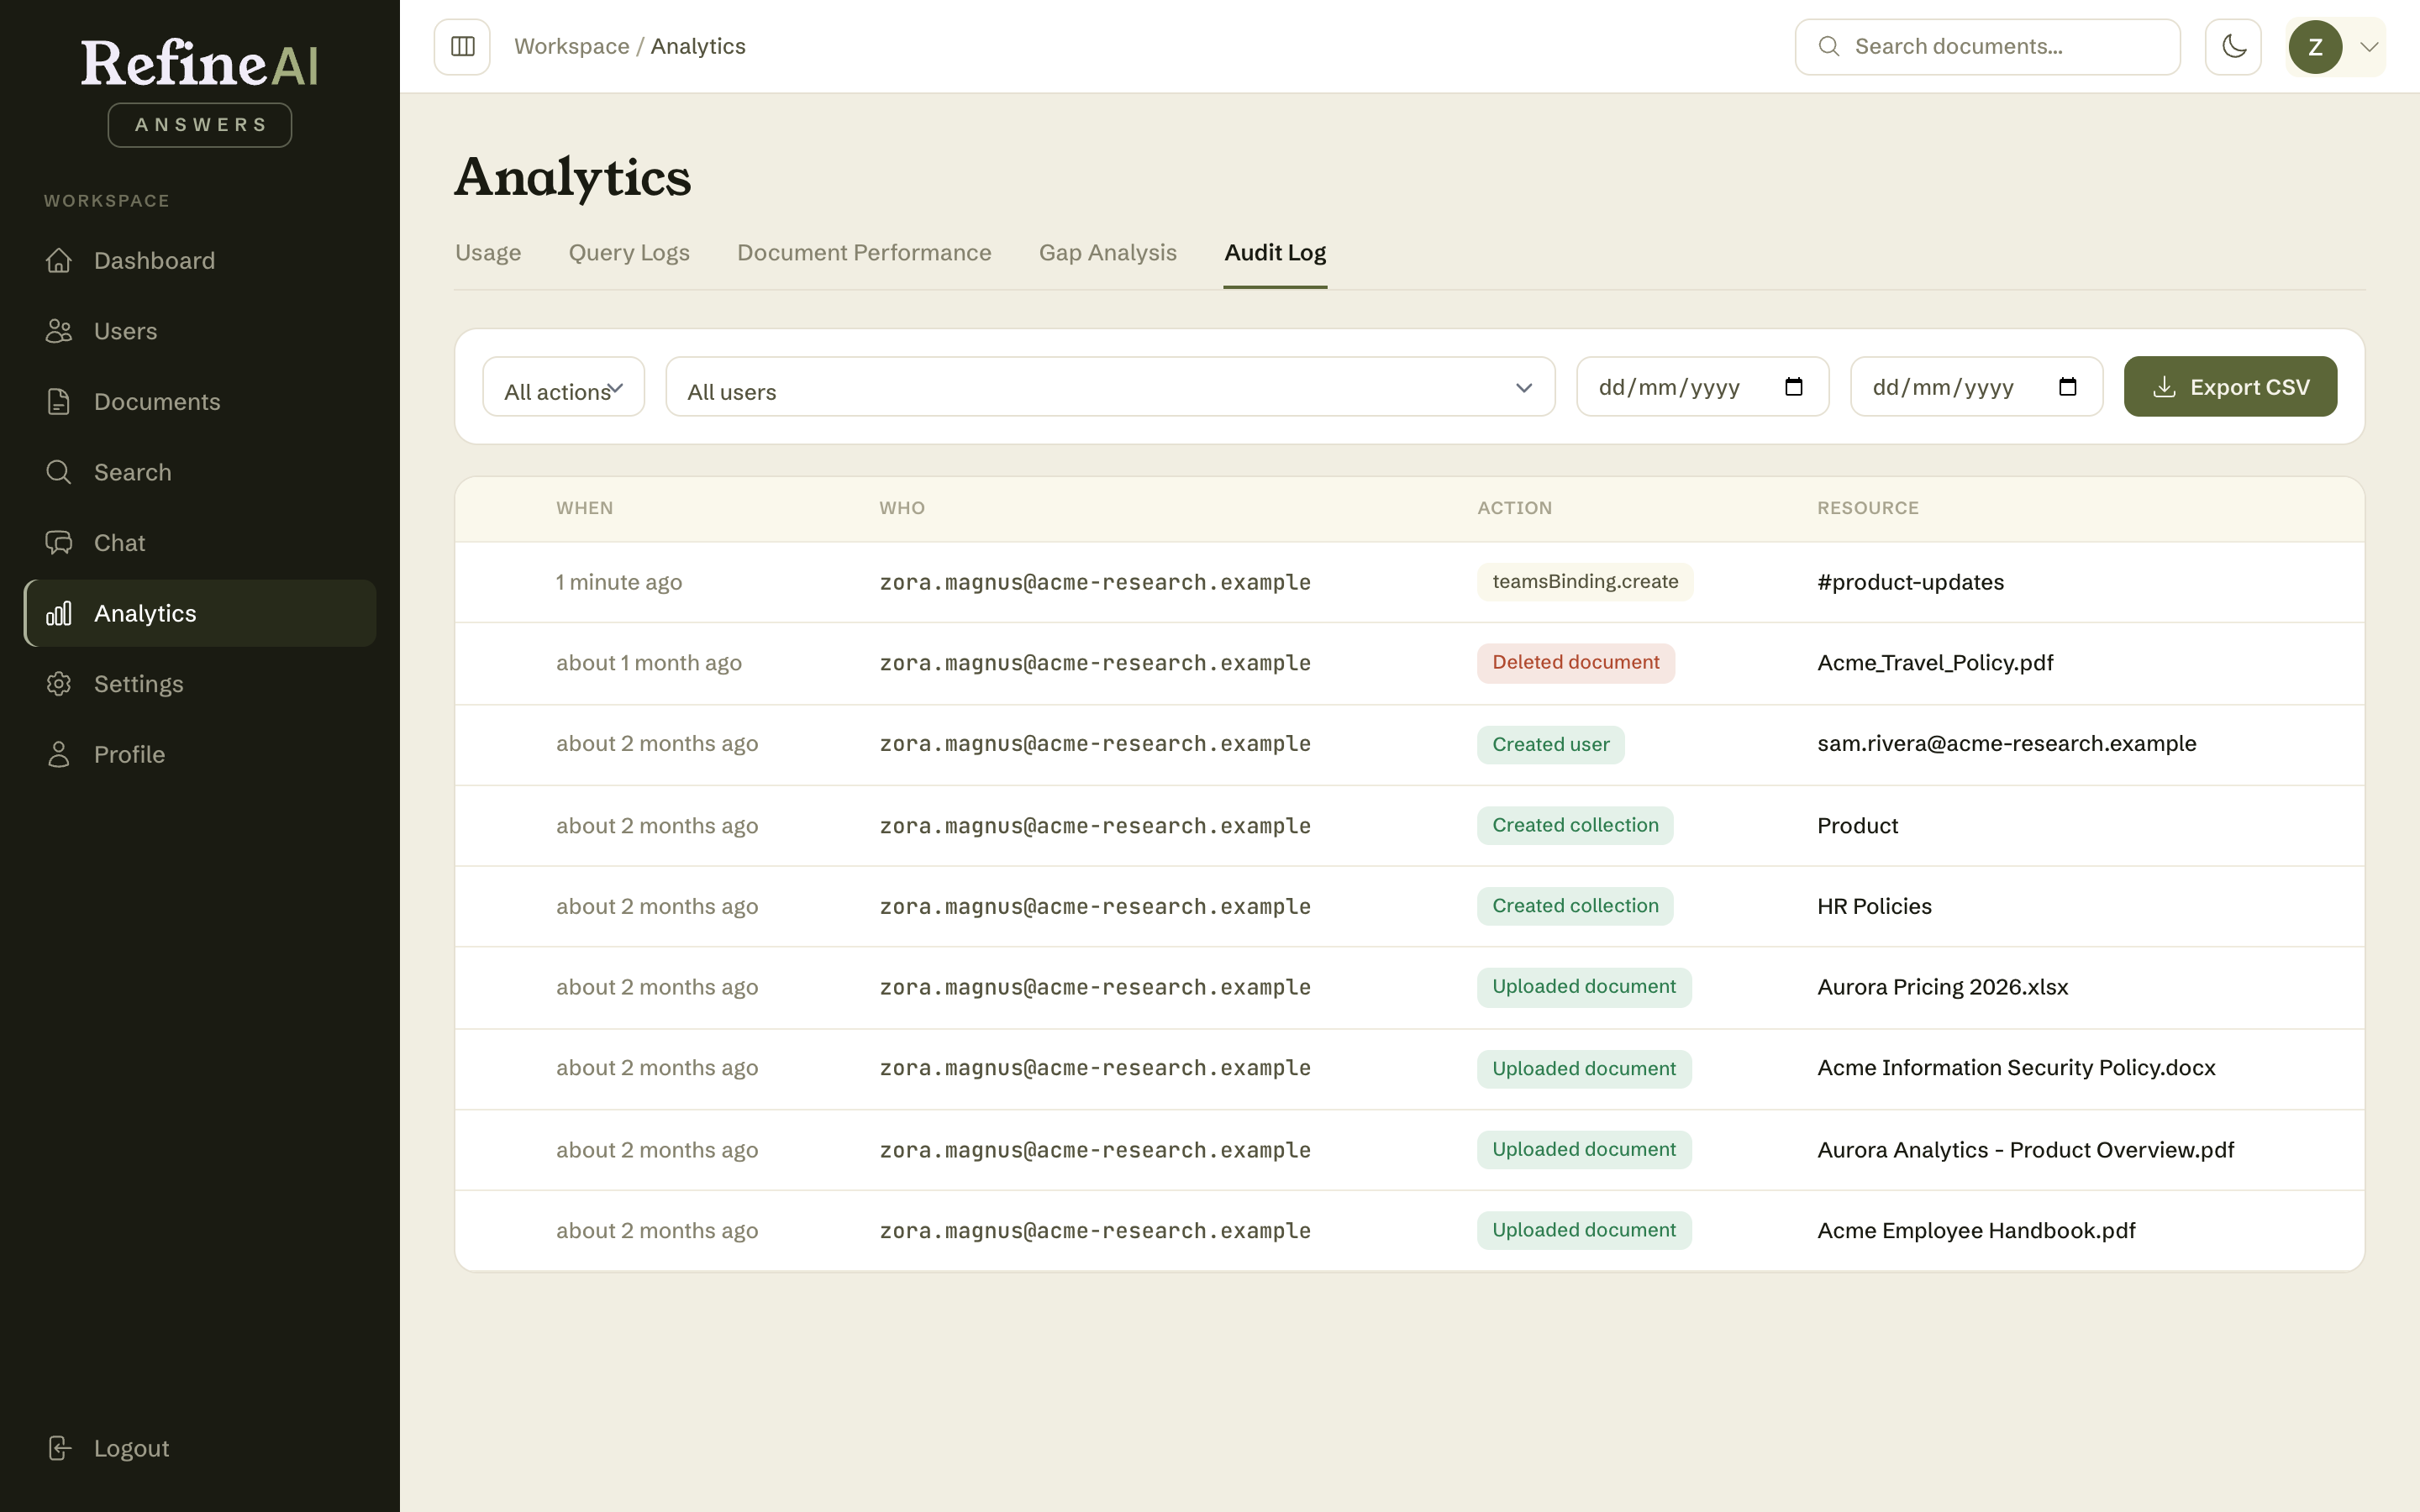Viewport: 2420px width, 1512px height.
Task: Go to Users page
Action: tap(200, 331)
